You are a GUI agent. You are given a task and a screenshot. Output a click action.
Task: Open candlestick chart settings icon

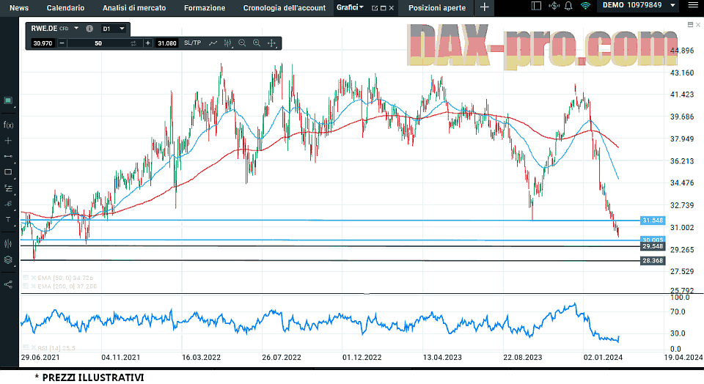pyautogui.click(x=228, y=43)
